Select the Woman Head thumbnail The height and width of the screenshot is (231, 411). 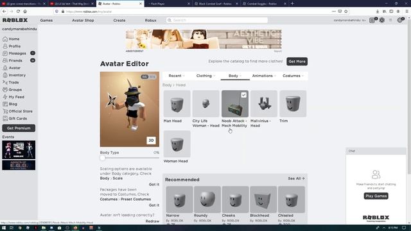point(177,144)
